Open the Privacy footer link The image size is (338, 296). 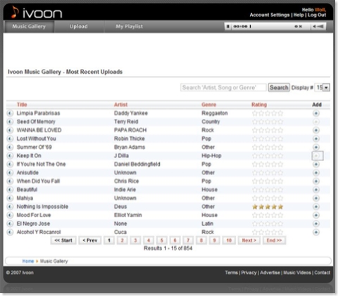tap(249, 273)
